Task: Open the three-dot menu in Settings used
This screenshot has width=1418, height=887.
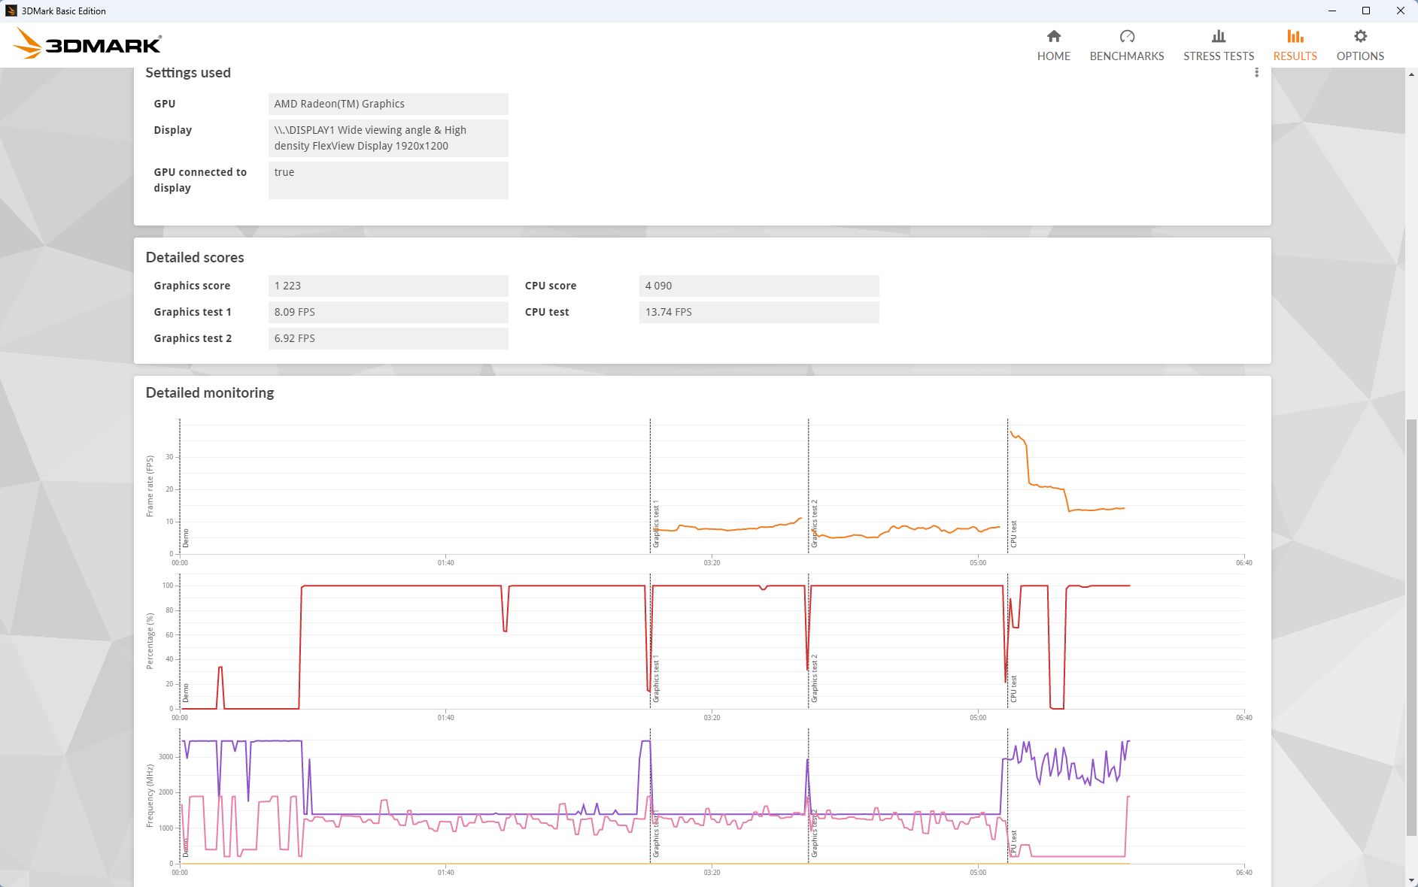Action: point(1256,72)
